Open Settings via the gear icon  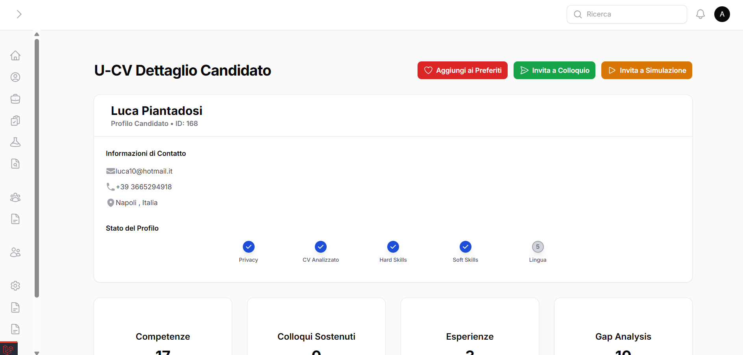[15, 286]
